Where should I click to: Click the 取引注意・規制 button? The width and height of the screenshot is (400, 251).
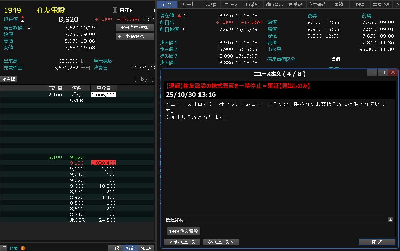pos(135,27)
